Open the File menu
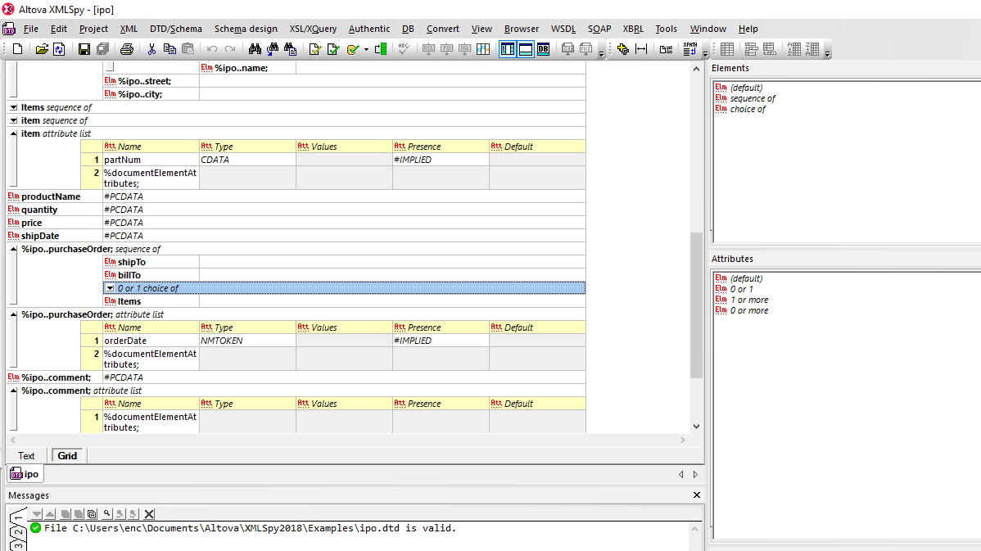The width and height of the screenshot is (981, 551). click(x=30, y=29)
